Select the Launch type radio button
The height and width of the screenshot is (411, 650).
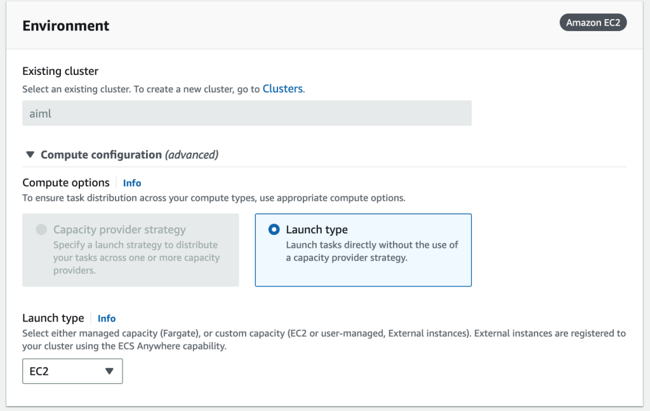point(274,229)
